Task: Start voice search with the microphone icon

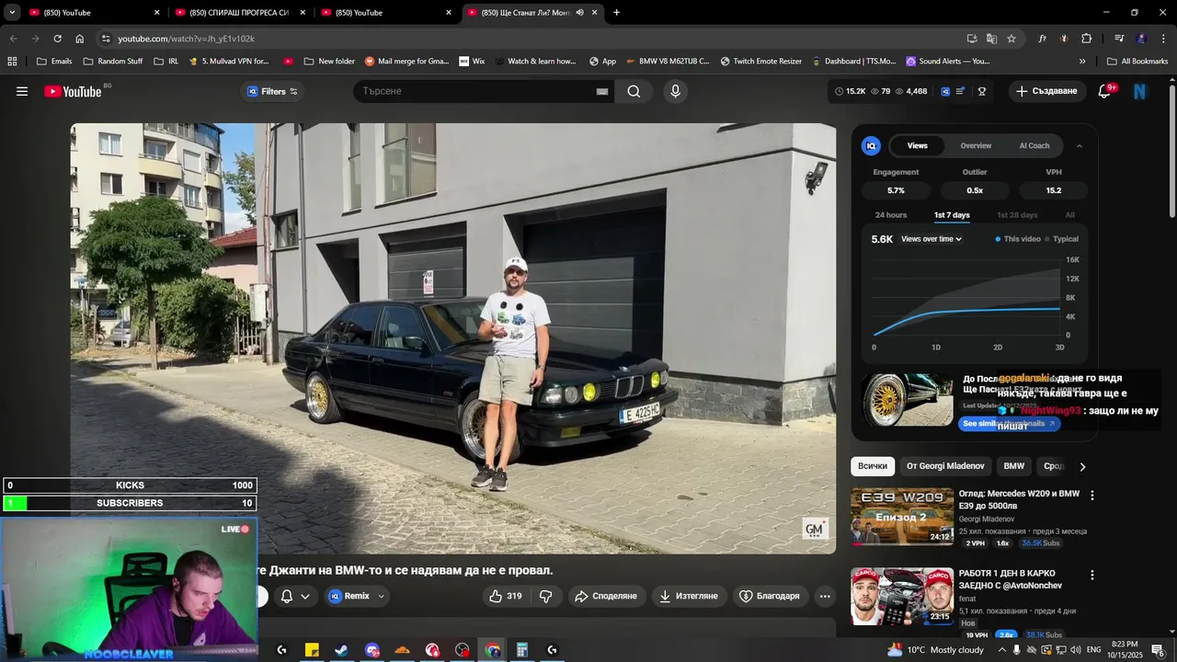Action: click(x=675, y=91)
